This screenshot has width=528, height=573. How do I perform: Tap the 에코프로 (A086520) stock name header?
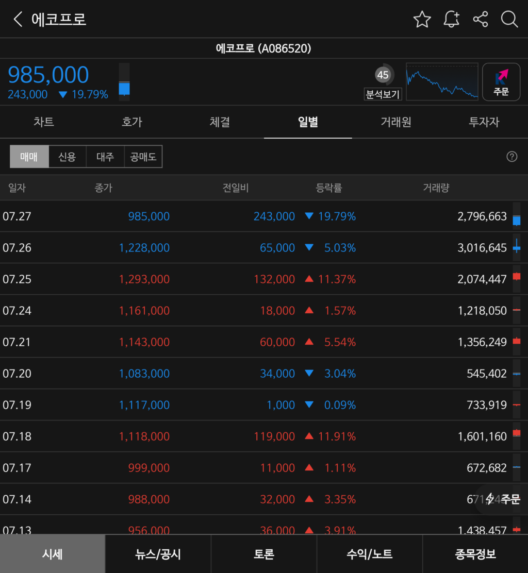(263, 48)
